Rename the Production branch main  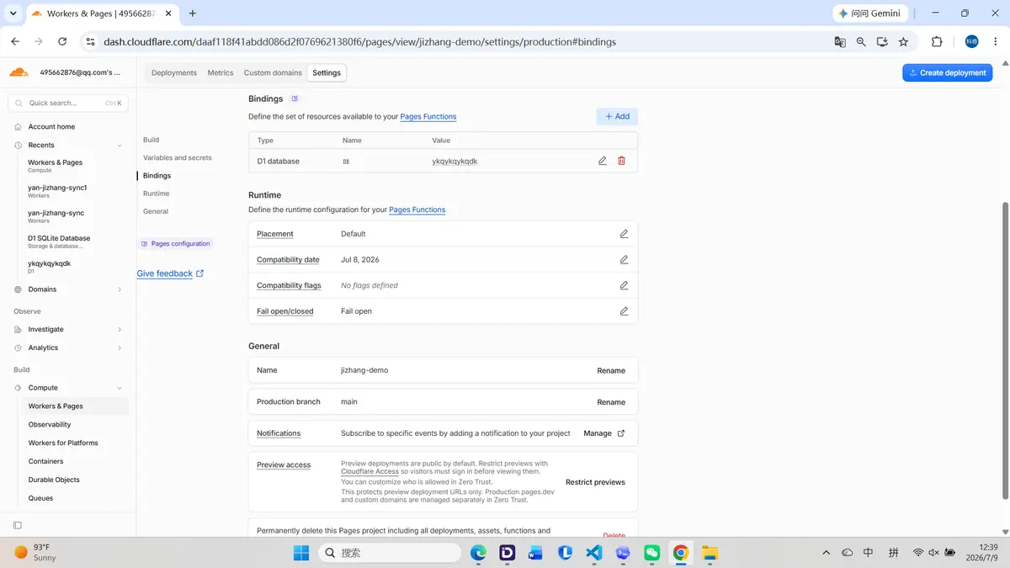(611, 402)
